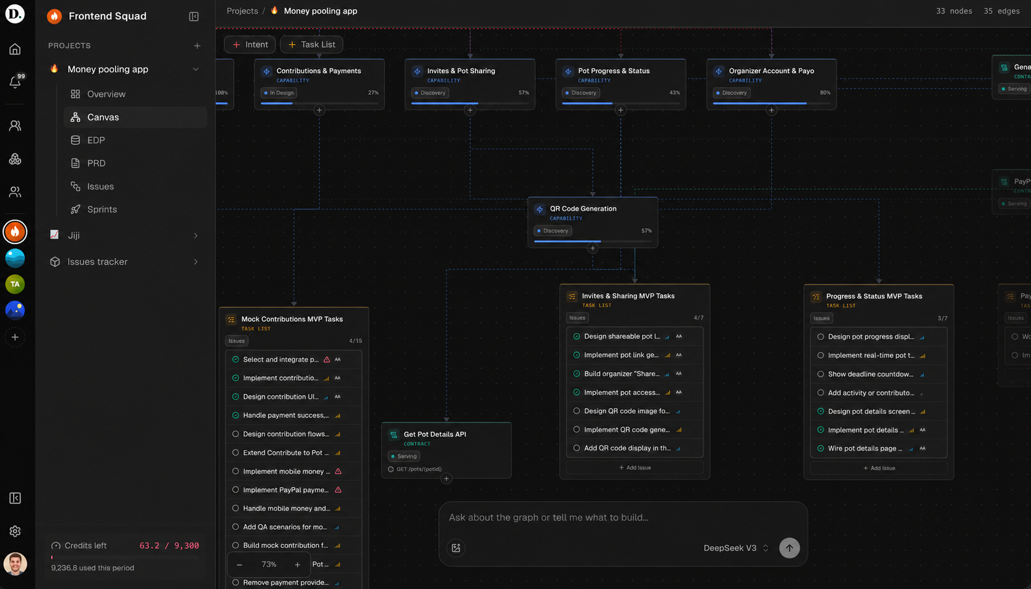This screenshot has height=589, width=1031.
Task: Open Discovery status on Invites & Pot Sharing
Action: click(x=430, y=93)
